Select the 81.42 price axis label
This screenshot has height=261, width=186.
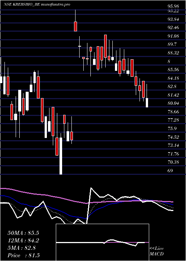pyautogui.click(x=173, y=95)
